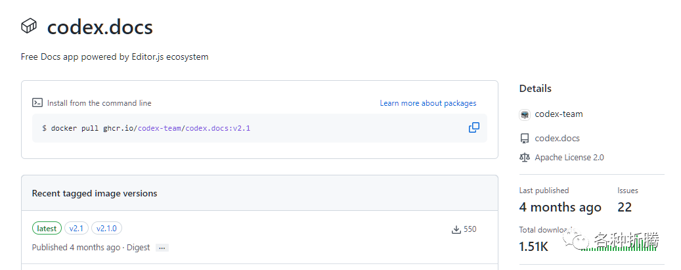Open the codex.docs repository link in Details

557,138
